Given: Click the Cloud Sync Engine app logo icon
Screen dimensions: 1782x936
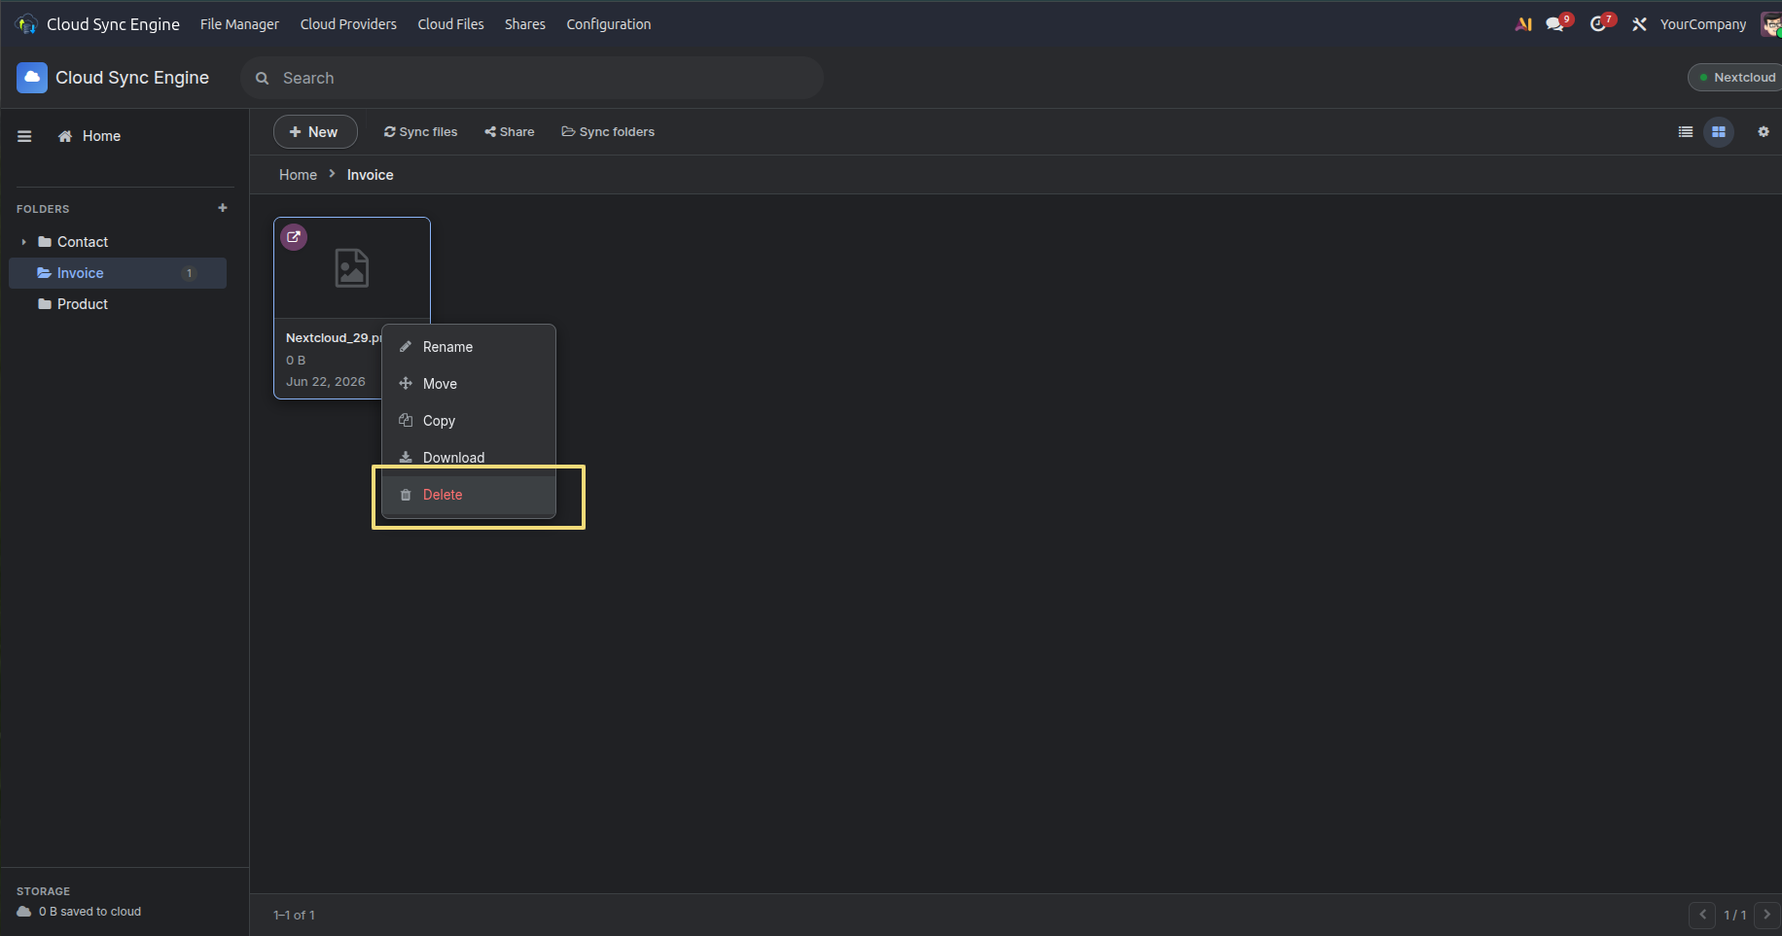Looking at the screenshot, I should (x=27, y=24).
